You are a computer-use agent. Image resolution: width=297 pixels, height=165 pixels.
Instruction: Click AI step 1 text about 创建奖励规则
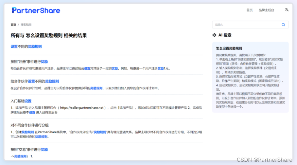pos(250,62)
